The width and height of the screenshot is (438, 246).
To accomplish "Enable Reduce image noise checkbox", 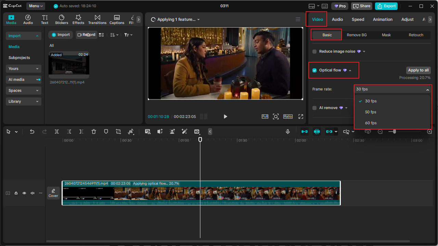I will pos(314,52).
